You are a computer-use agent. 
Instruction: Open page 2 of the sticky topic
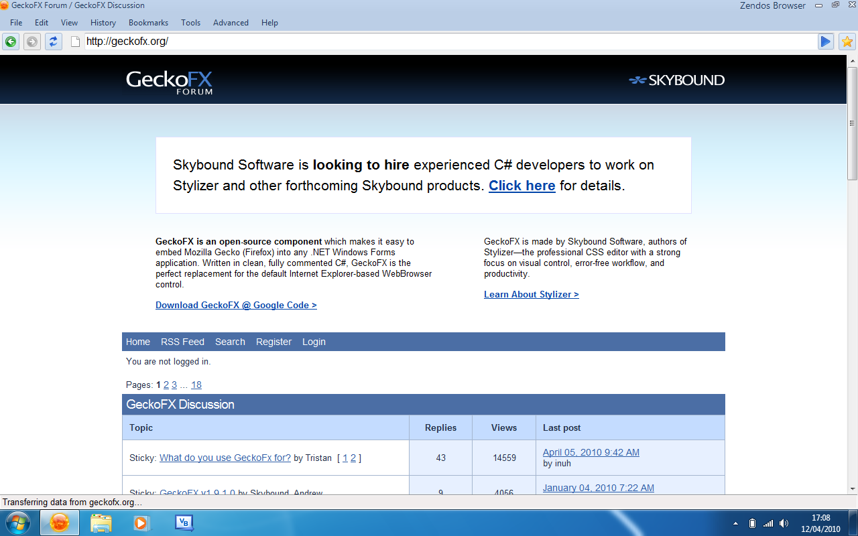353,458
